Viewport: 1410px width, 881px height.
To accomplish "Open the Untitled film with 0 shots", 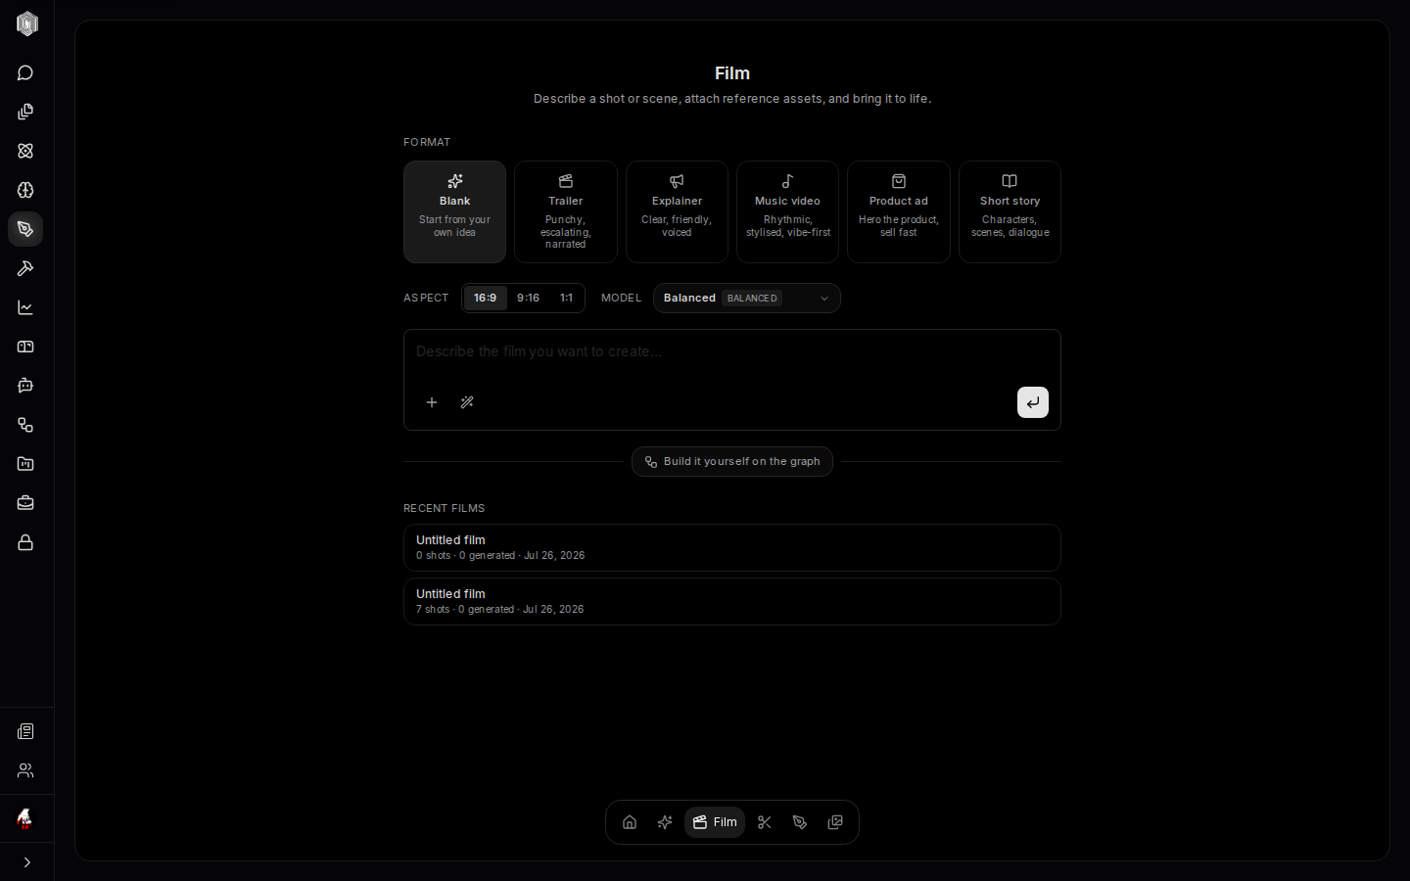I will (x=732, y=548).
